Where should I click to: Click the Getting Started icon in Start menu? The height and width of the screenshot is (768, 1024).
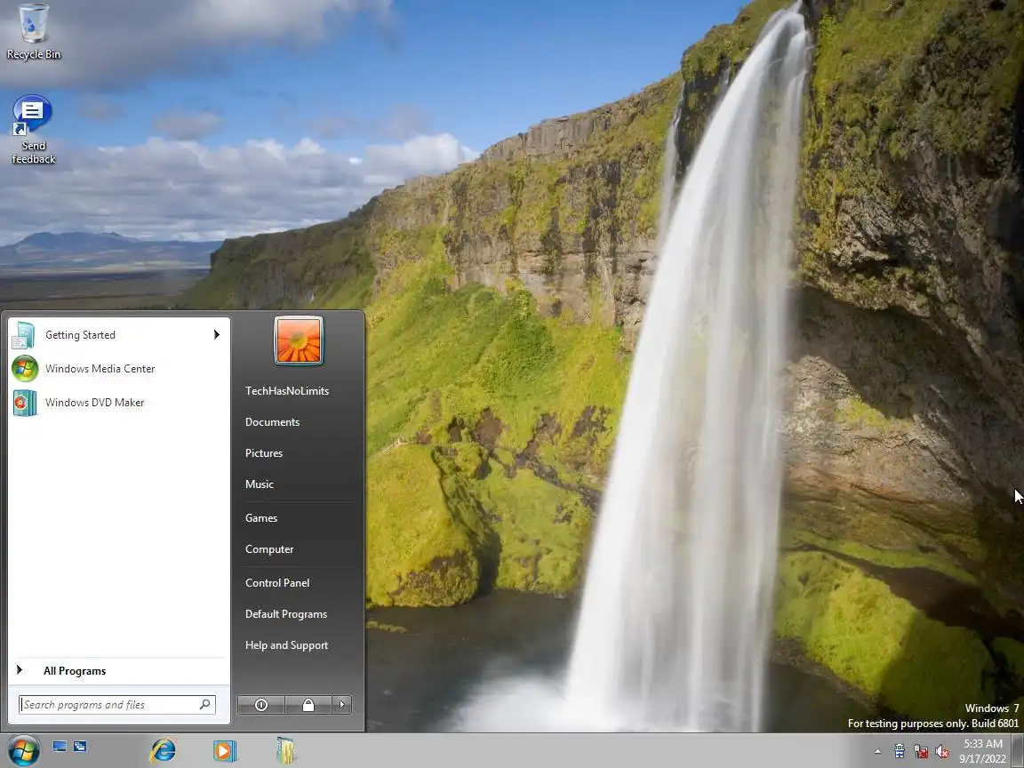pos(24,335)
